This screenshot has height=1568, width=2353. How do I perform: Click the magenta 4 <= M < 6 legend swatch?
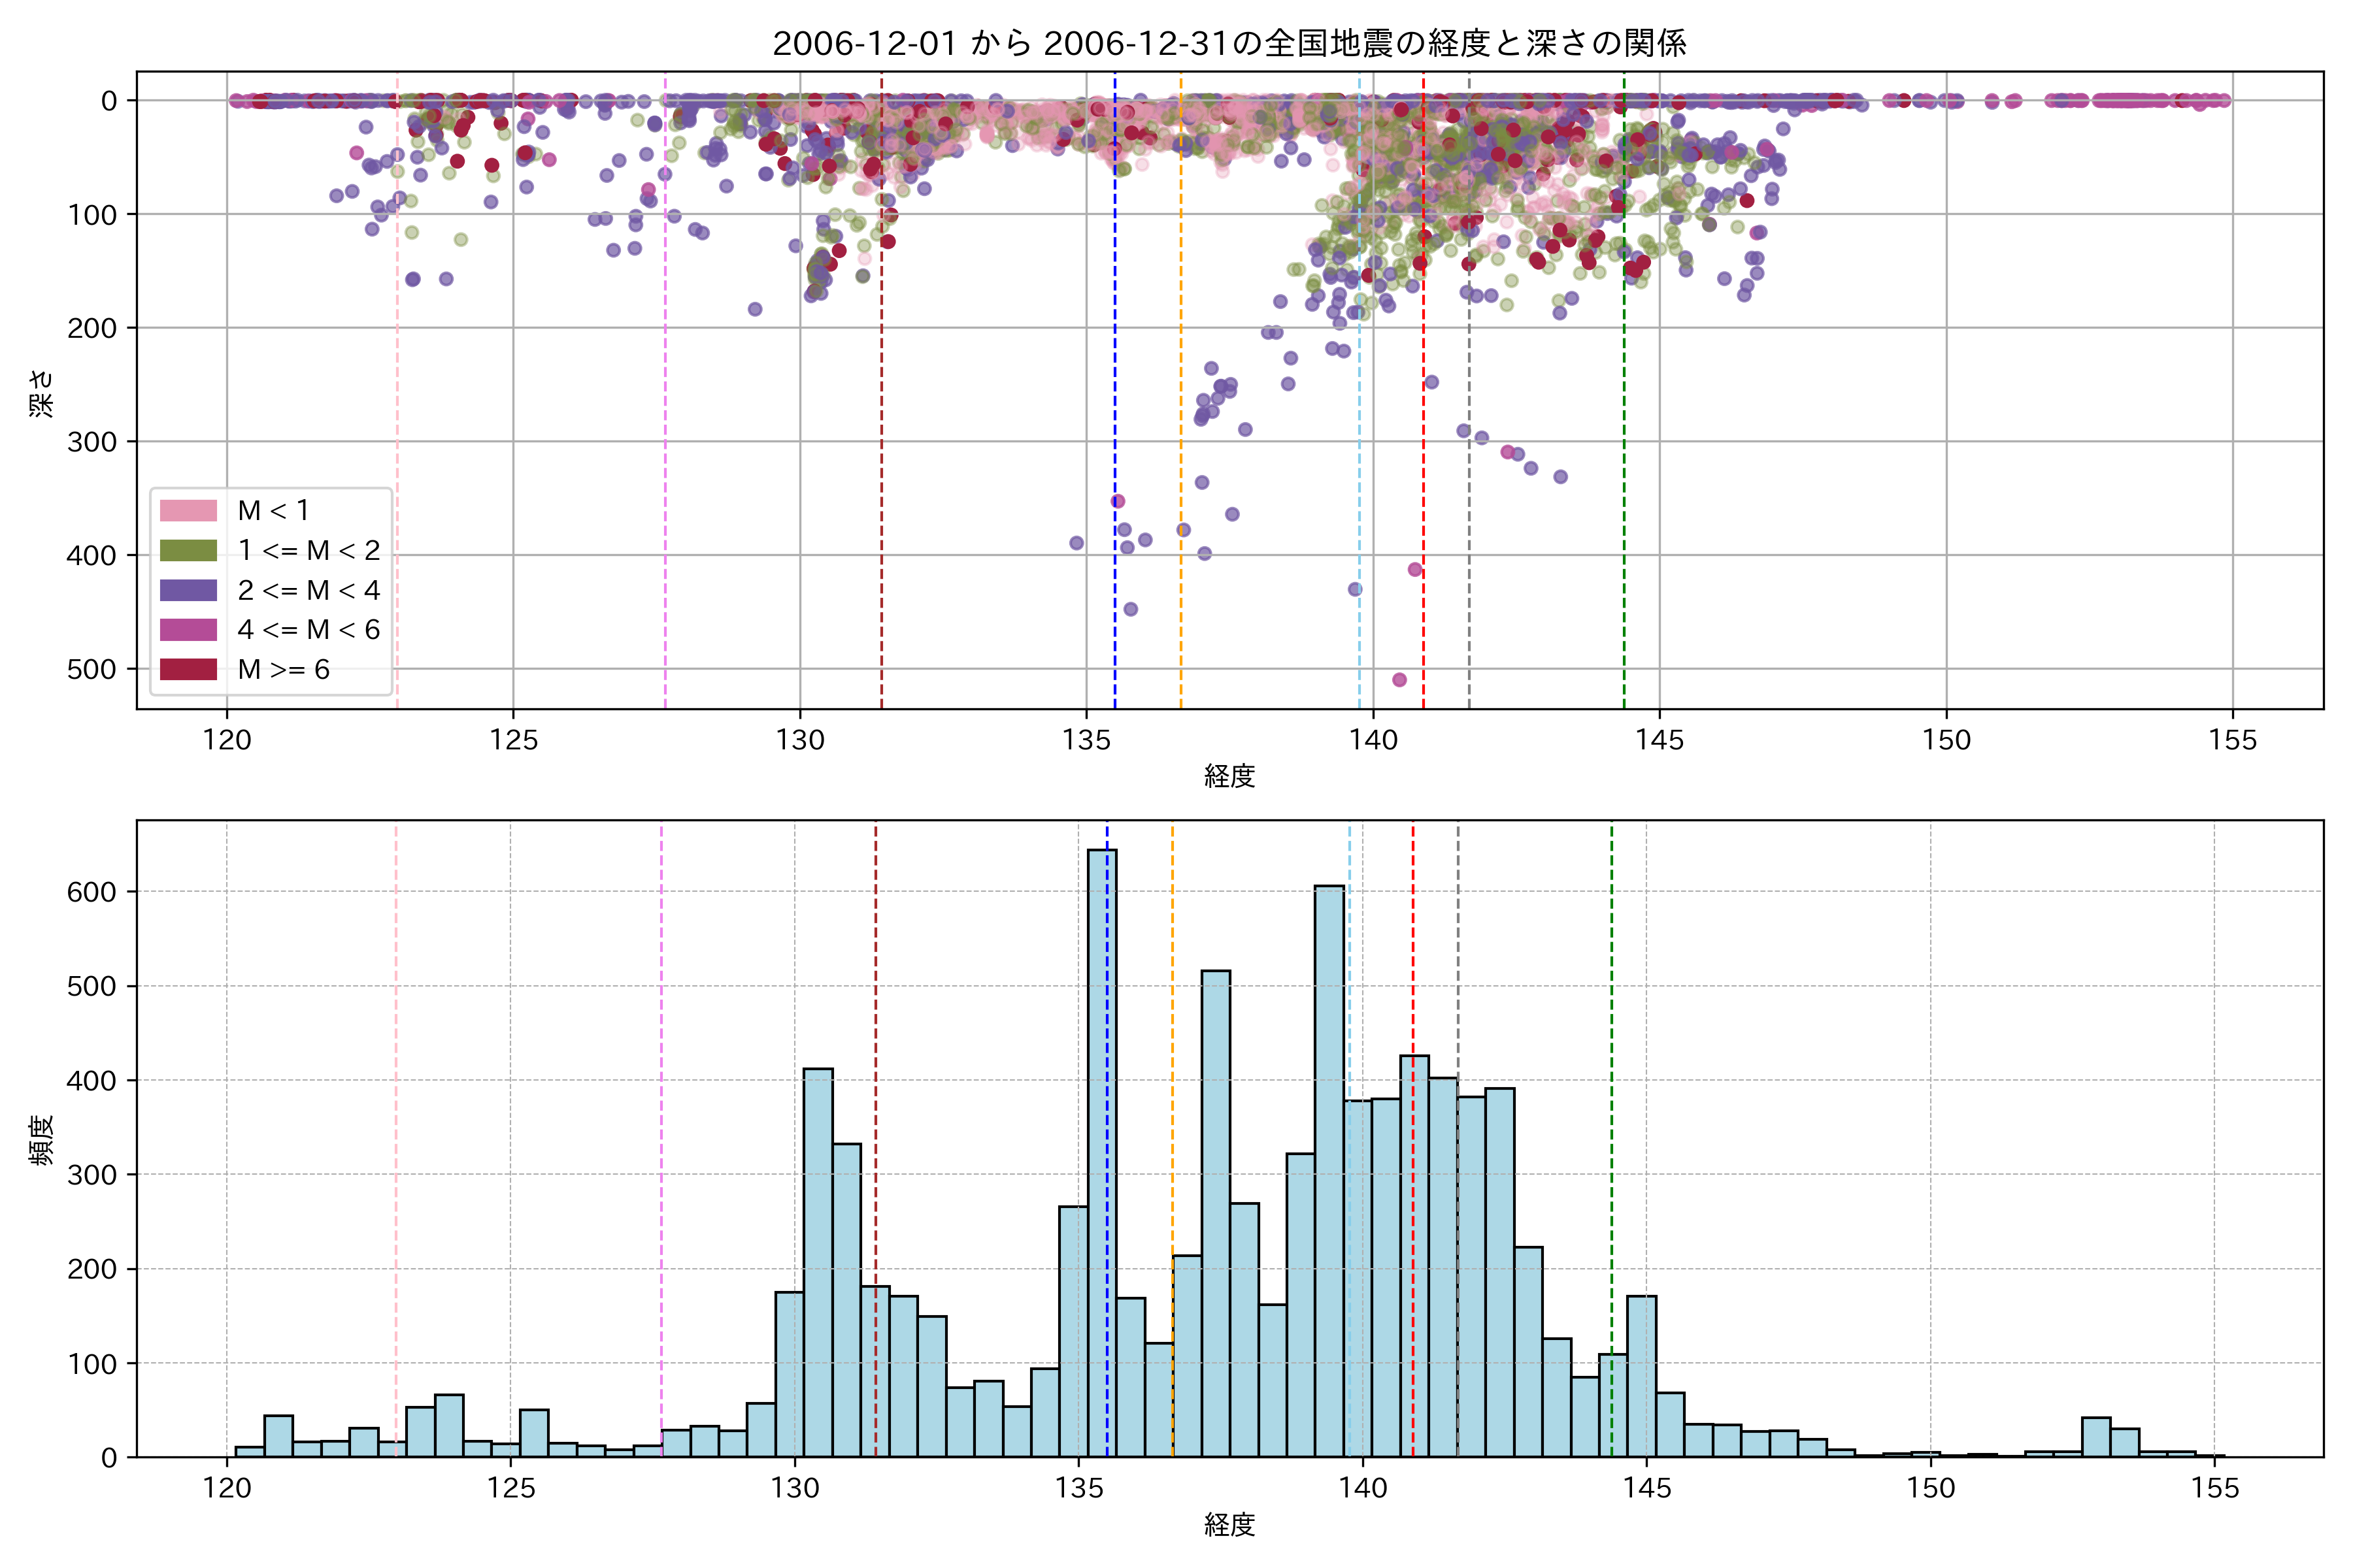(188, 629)
